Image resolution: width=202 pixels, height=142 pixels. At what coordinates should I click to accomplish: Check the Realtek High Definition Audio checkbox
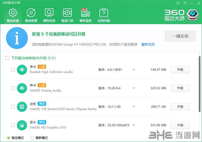tap(13, 70)
